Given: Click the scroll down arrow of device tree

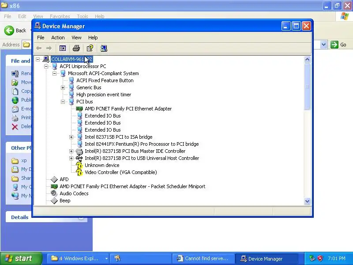Looking at the screenshot, I should 307,201.
